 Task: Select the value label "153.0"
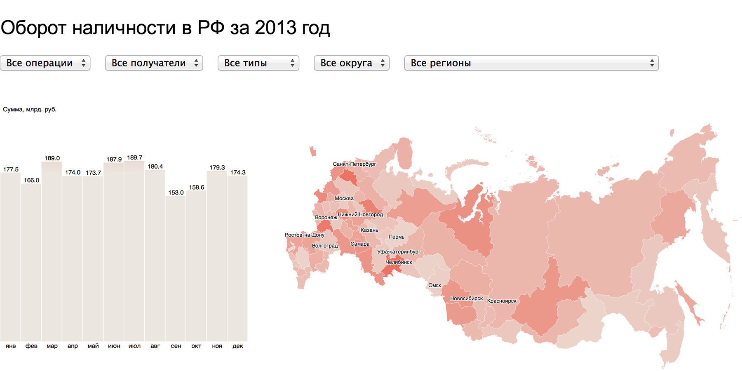click(176, 193)
